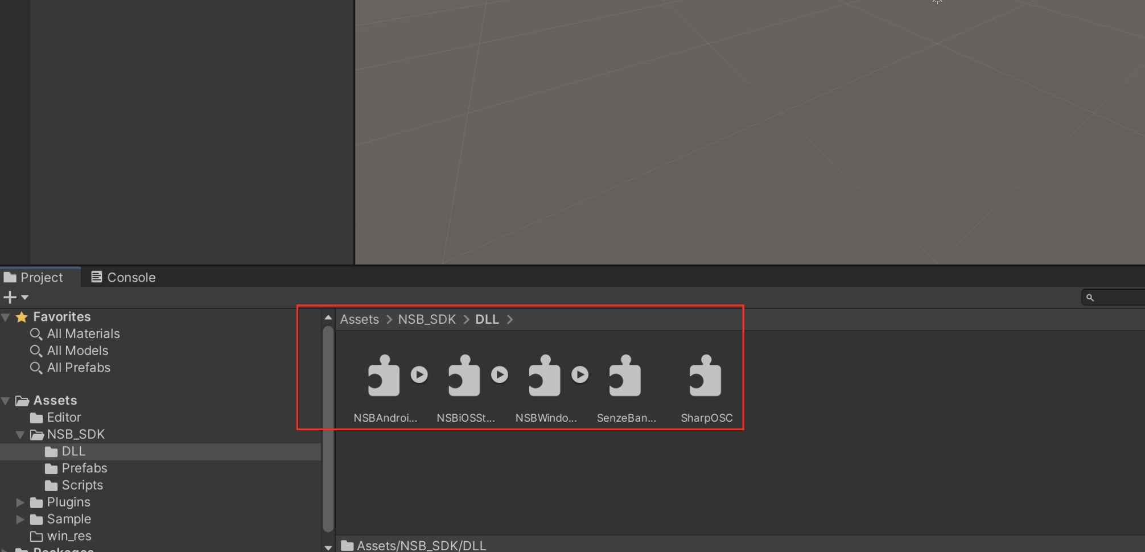Select the SharpOSC plugin DLL icon

point(705,376)
